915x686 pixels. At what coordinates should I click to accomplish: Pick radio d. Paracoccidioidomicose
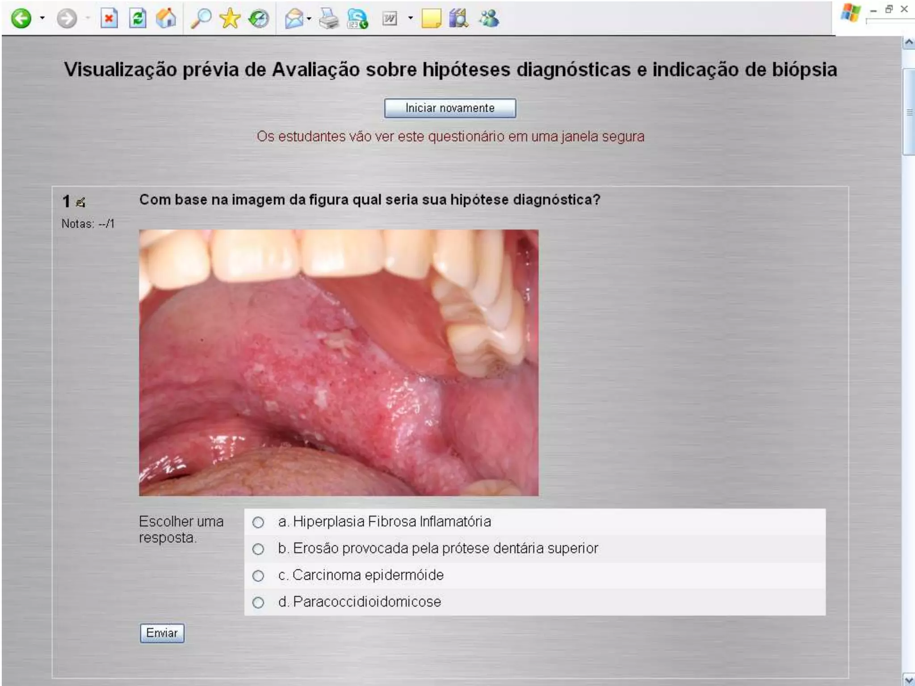[x=258, y=602]
